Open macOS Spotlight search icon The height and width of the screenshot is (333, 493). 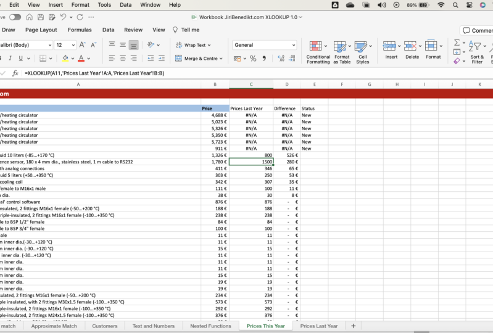(455, 5)
